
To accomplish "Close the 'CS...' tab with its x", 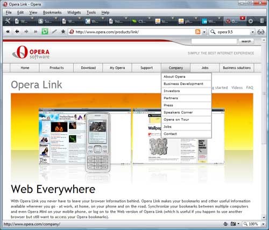I will point(149,18).
